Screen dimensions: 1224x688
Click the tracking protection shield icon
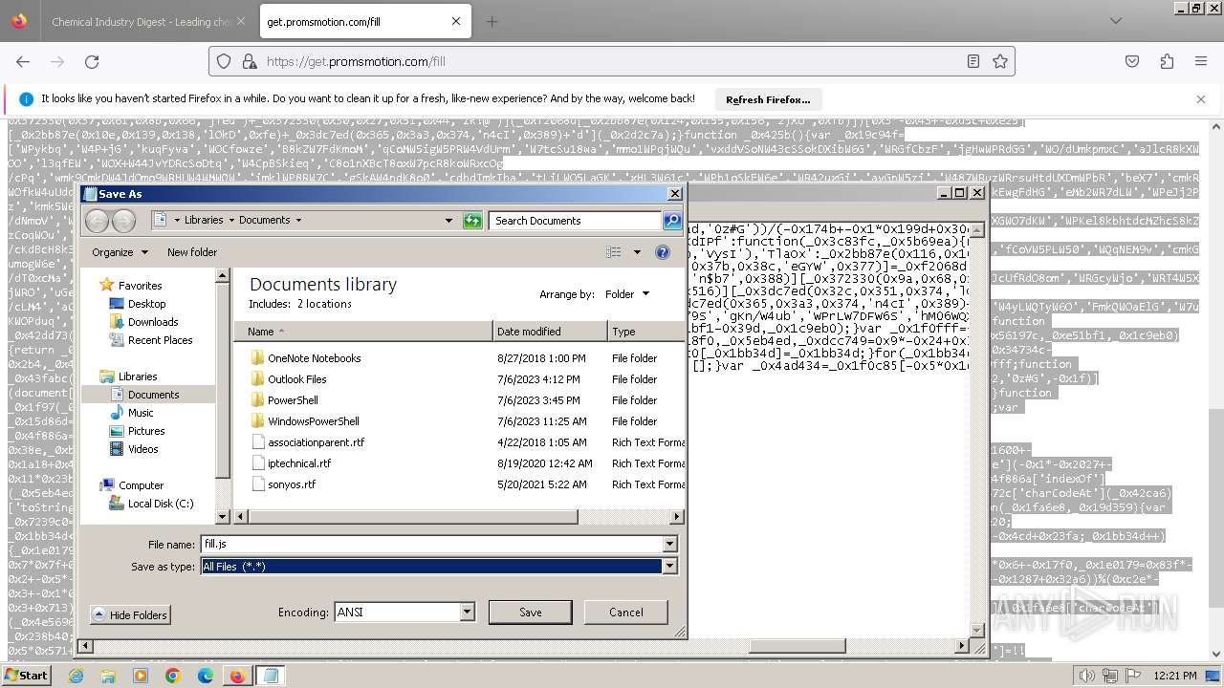pyautogui.click(x=224, y=61)
